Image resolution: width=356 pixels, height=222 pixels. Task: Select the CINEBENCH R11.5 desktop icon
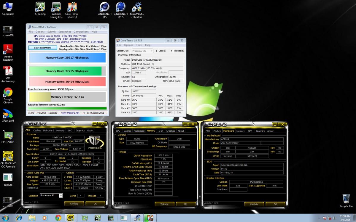[120, 10]
